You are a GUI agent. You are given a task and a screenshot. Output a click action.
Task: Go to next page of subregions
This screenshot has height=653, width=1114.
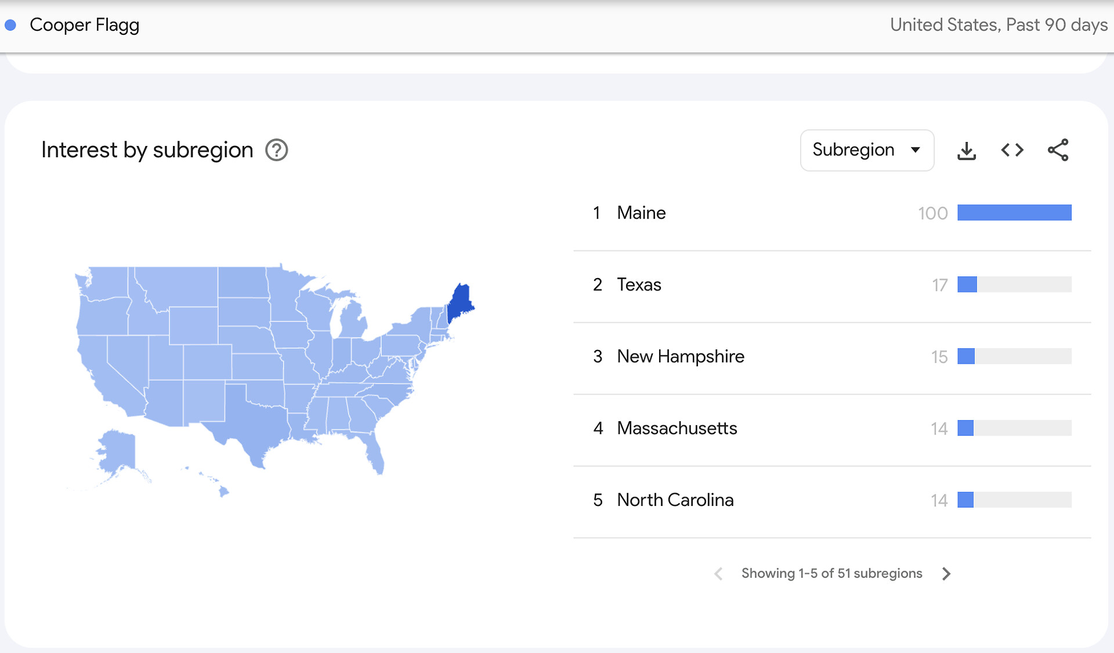[946, 574]
